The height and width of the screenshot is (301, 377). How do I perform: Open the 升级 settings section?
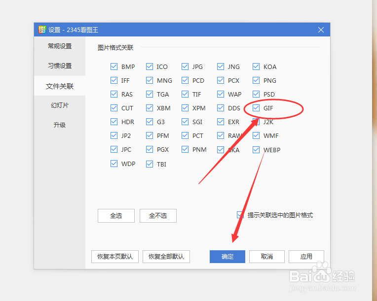(60, 125)
